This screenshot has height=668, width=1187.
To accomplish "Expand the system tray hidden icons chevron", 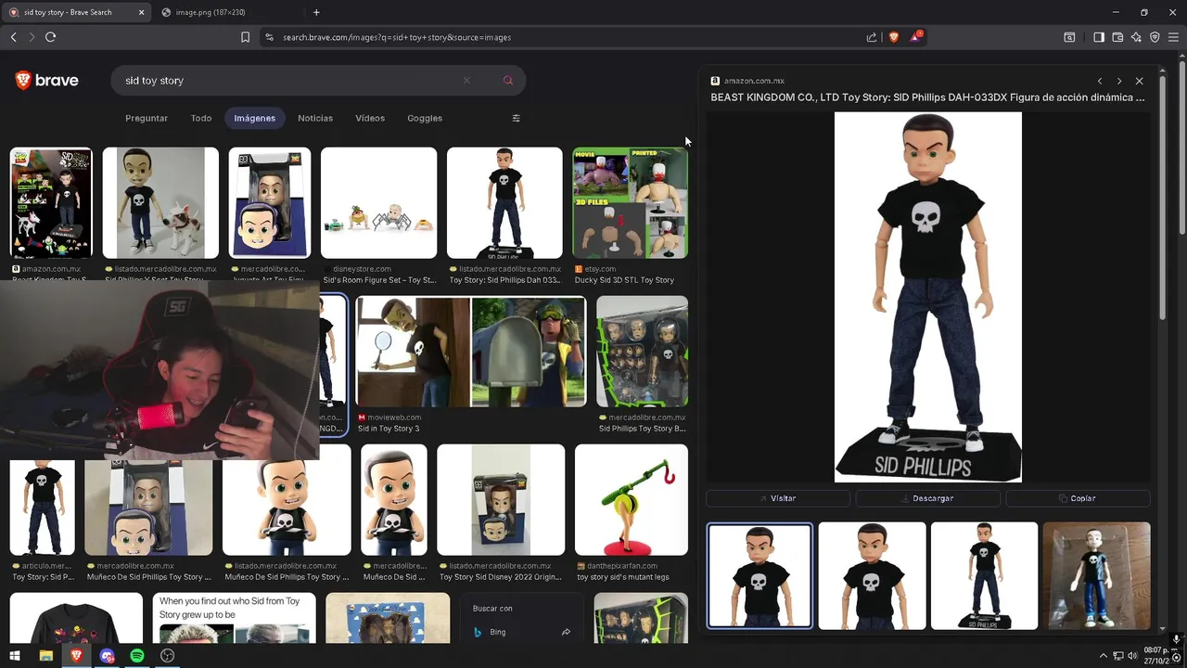I will point(1104,656).
